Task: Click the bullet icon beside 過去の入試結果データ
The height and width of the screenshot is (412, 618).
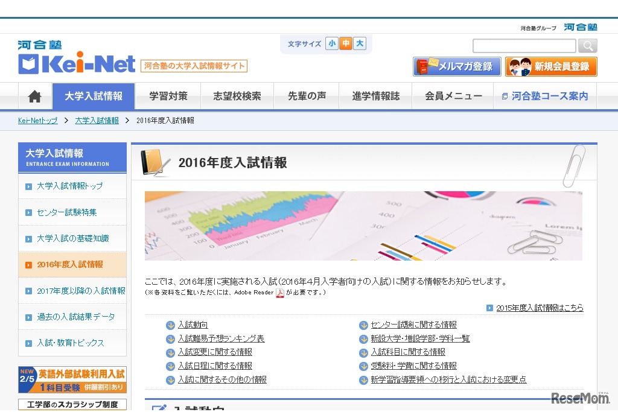Action: pos(28,317)
